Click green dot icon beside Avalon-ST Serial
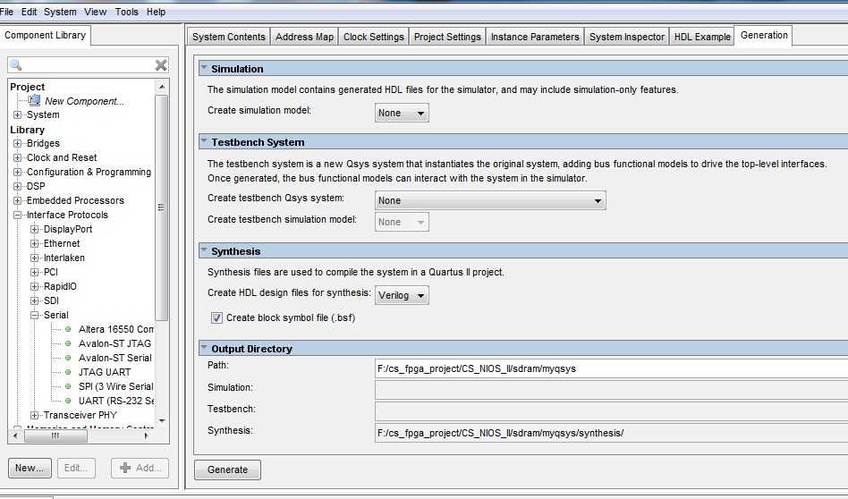Image resolution: width=848 pixels, height=499 pixels. pos(68,358)
